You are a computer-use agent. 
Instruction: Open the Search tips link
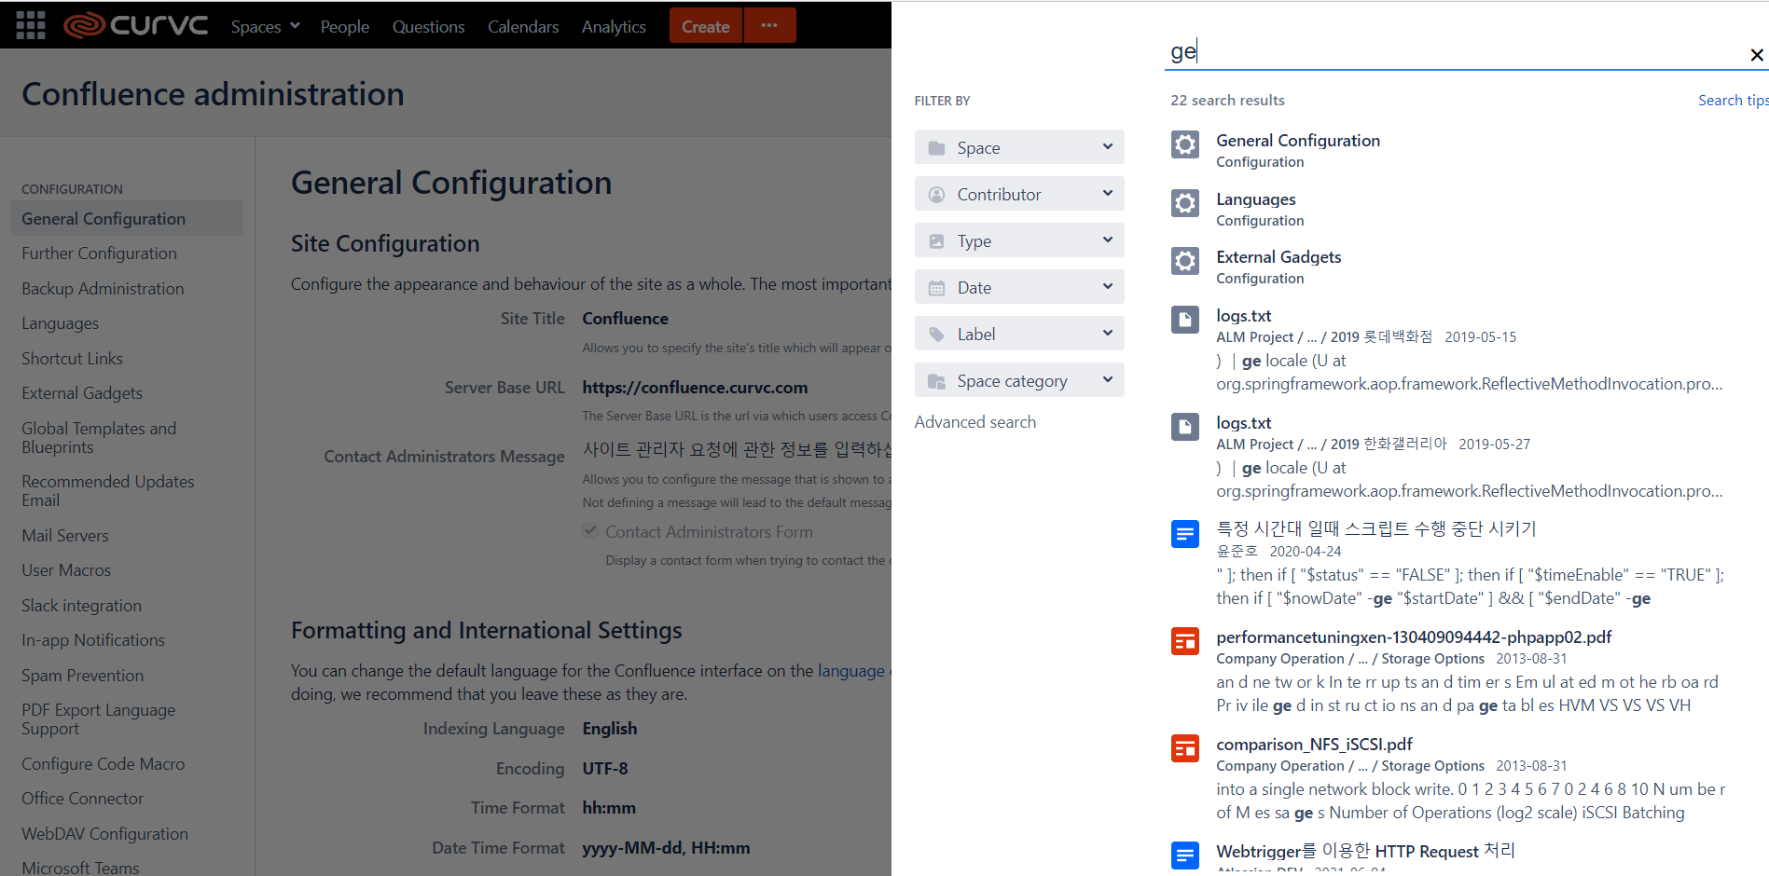pos(1733,100)
